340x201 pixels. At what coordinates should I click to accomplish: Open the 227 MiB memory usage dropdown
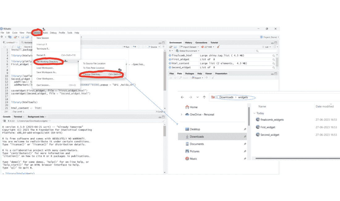207,47
